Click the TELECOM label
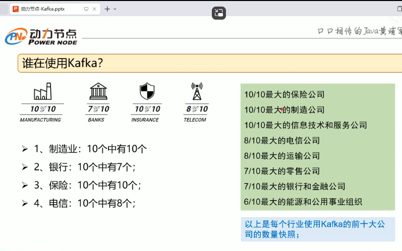This screenshot has height=251, width=402. coord(195,119)
